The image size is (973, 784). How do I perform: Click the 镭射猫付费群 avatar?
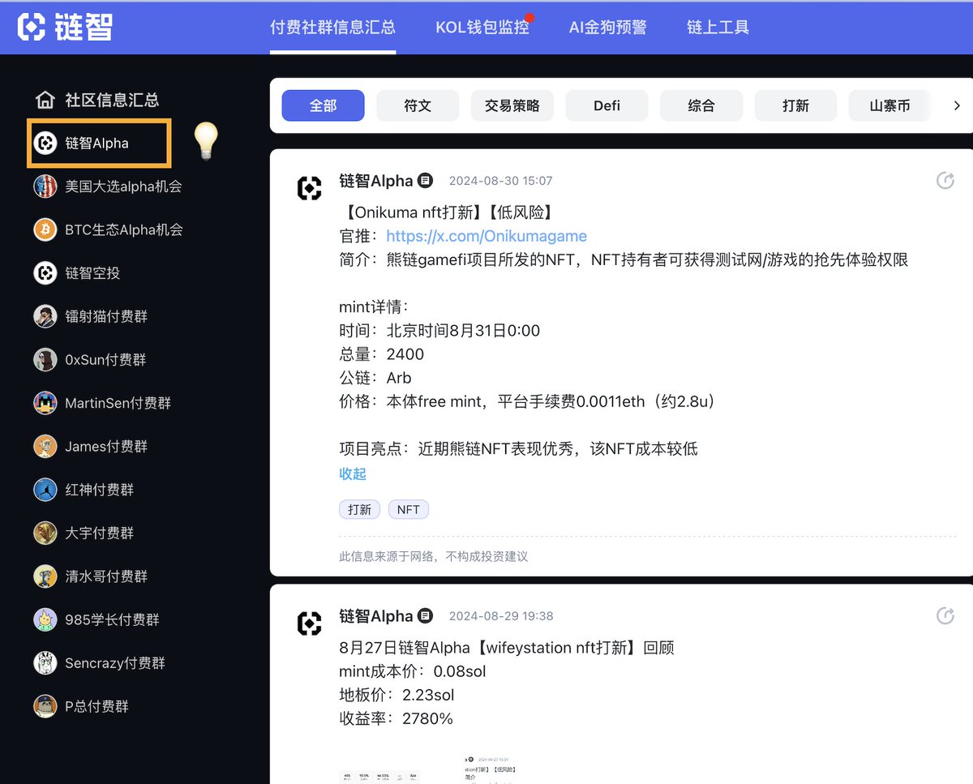45,316
